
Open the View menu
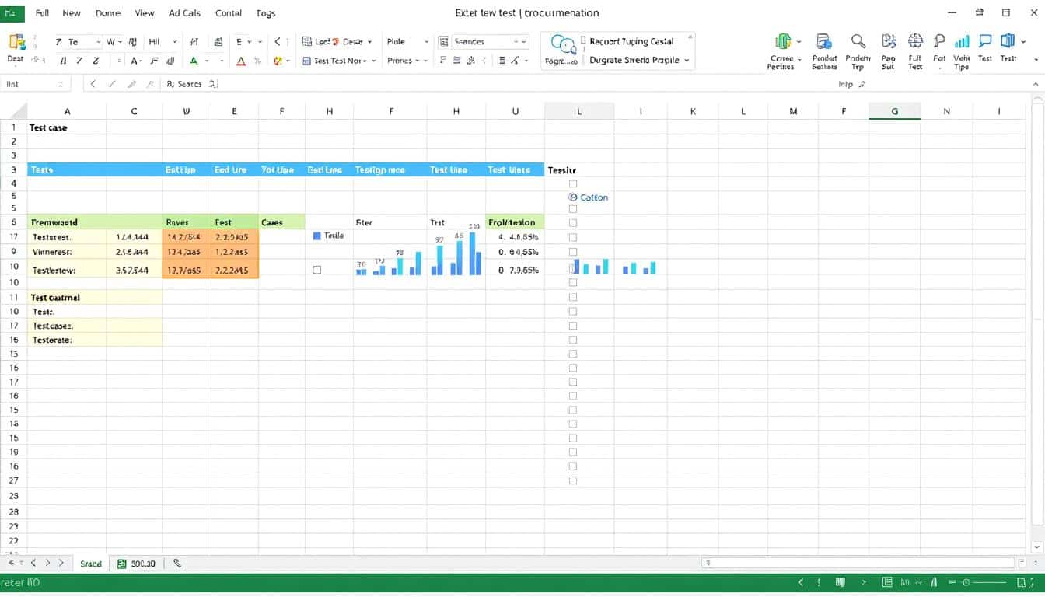(x=145, y=13)
